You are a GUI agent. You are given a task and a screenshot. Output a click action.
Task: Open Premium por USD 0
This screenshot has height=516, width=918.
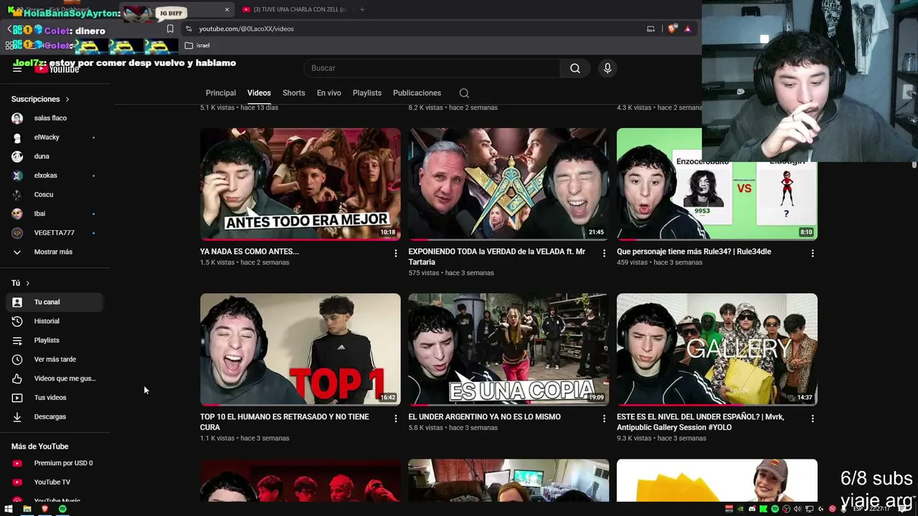click(x=55, y=463)
